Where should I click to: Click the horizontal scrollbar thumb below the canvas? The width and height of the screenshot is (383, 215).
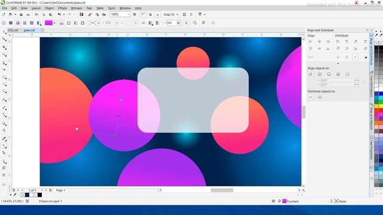pyautogui.click(x=222, y=190)
